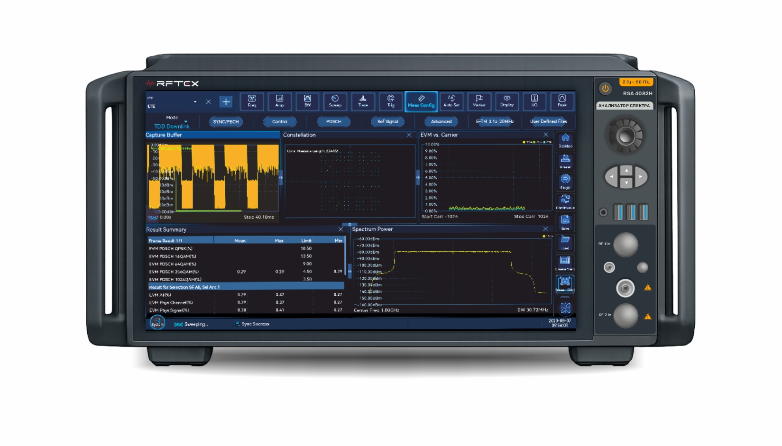Select the EVM PDSCH 256QAM(%) row
The width and height of the screenshot is (782, 446).
click(x=246, y=272)
